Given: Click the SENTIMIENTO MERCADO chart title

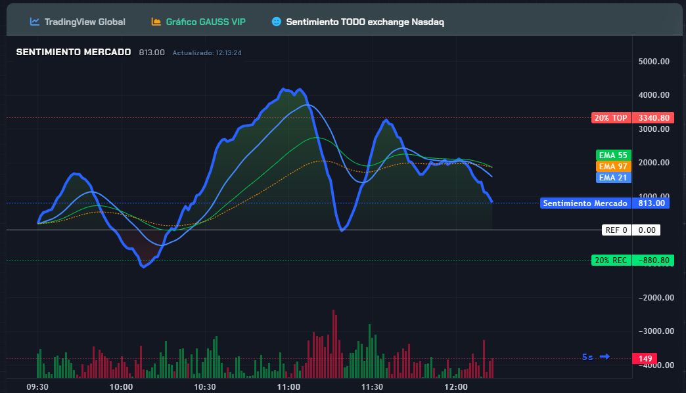Looking at the screenshot, I should tap(74, 52).
